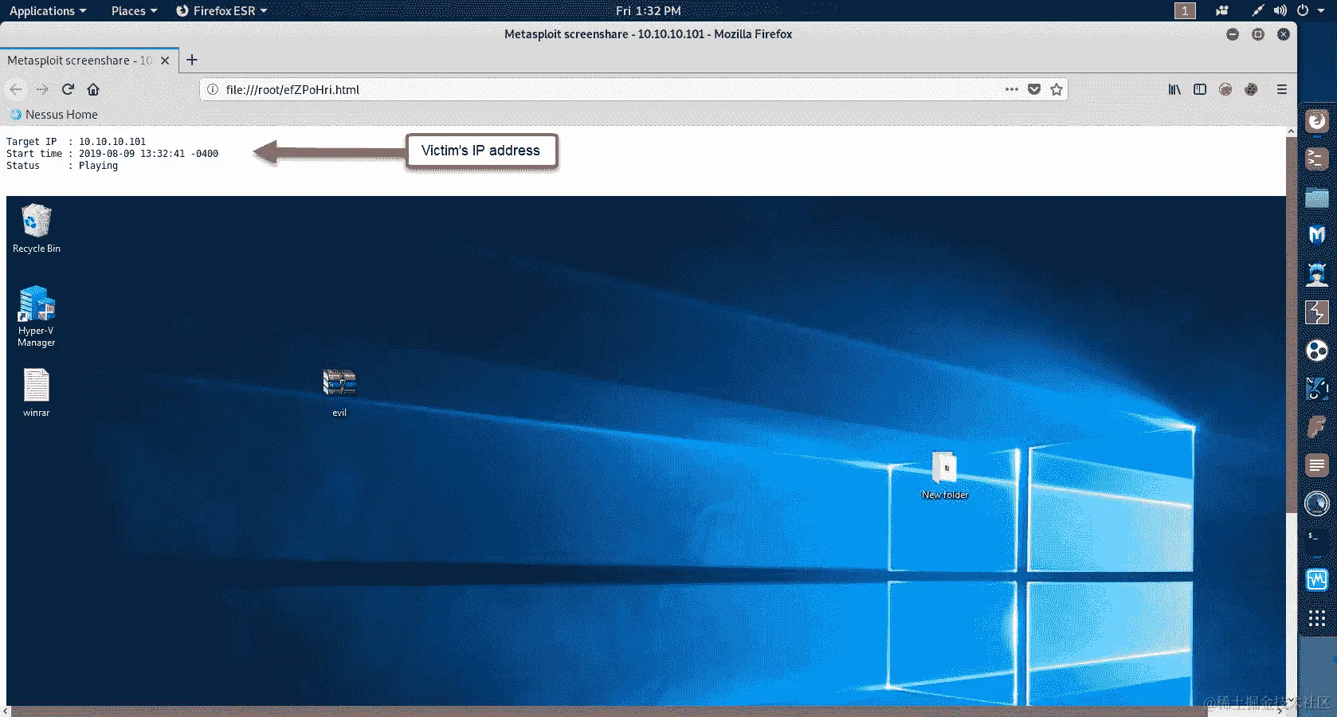1337x717 pixels.
Task: Launch Terminal from the dock
Action: coord(1317,159)
